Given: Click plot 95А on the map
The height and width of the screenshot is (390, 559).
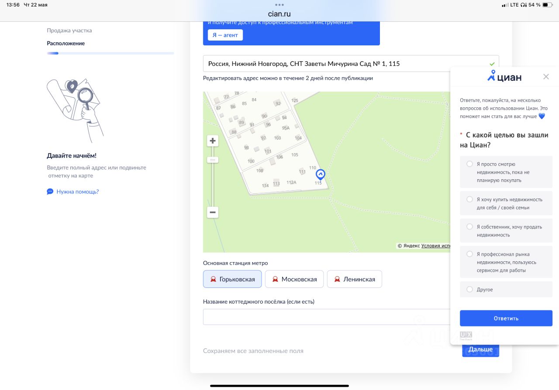Looking at the screenshot, I should pyautogui.click(x=286, y=128).
